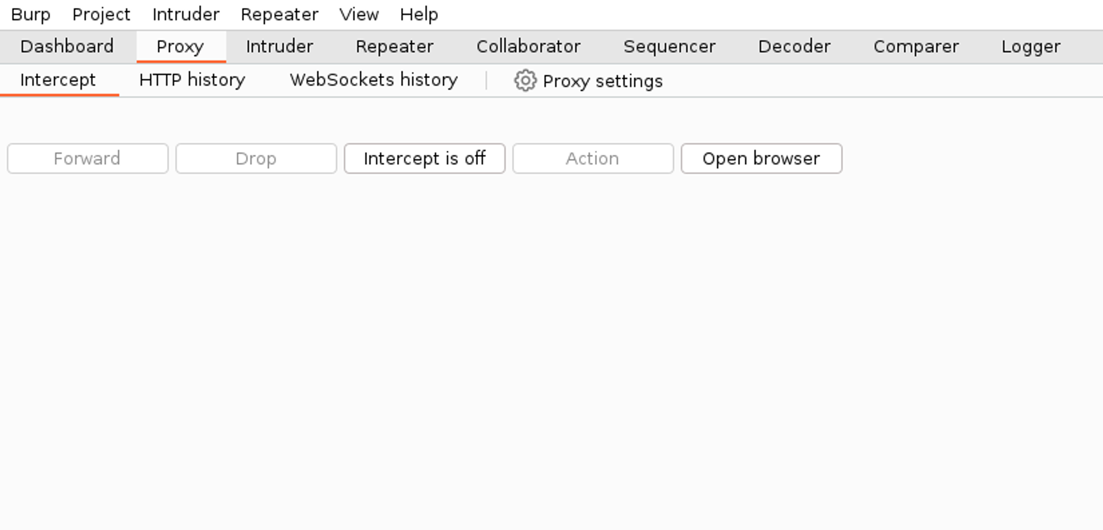
Task: Open the Project menu
Action: pos(101,14)
